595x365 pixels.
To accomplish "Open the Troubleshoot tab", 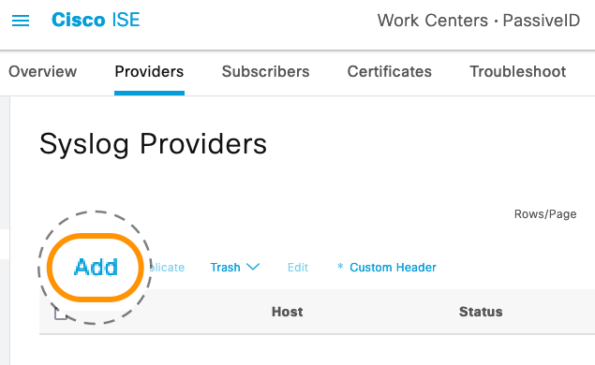I will [x=518, y=71].
